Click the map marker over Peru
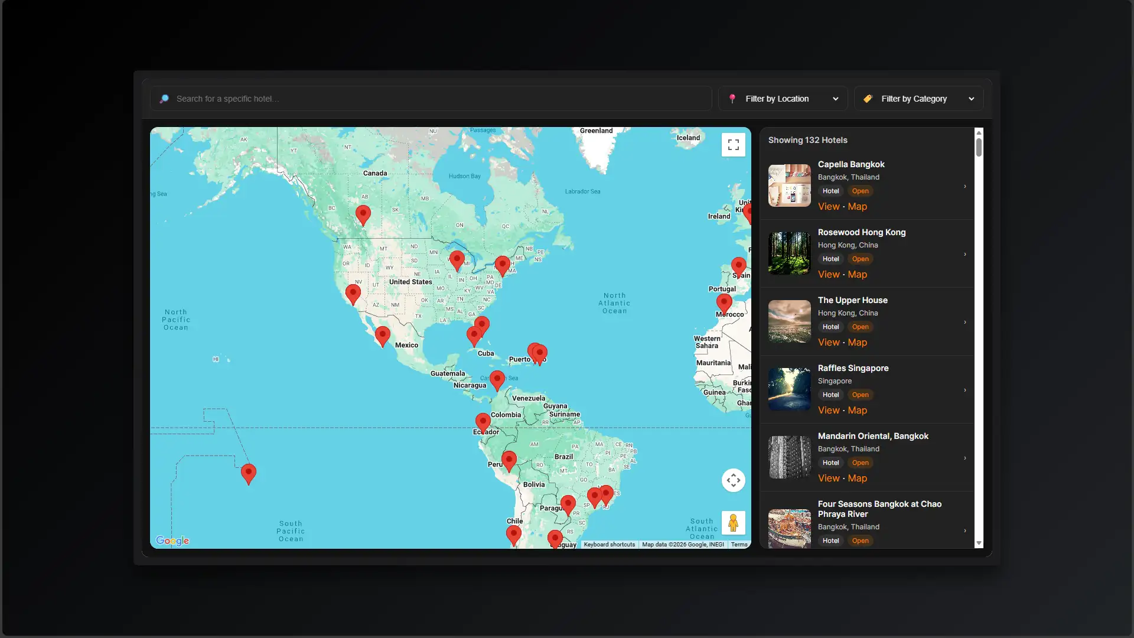The height and width of the screenshot is (638, 1134). 509,460
